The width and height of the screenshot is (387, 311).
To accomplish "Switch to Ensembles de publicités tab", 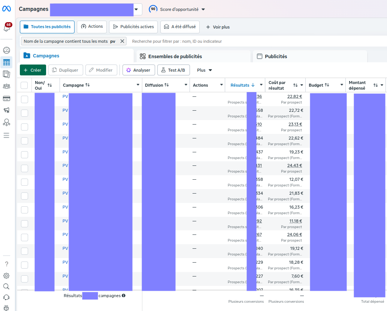I will (171, 56).
